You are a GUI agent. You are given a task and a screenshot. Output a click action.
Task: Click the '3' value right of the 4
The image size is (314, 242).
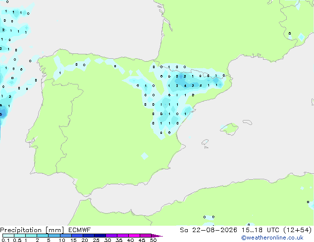tap(193, 85)
